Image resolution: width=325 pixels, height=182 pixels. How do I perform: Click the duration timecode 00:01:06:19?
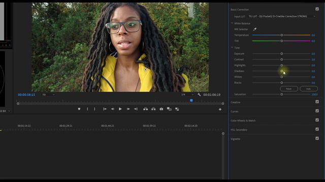pos(212,95)
